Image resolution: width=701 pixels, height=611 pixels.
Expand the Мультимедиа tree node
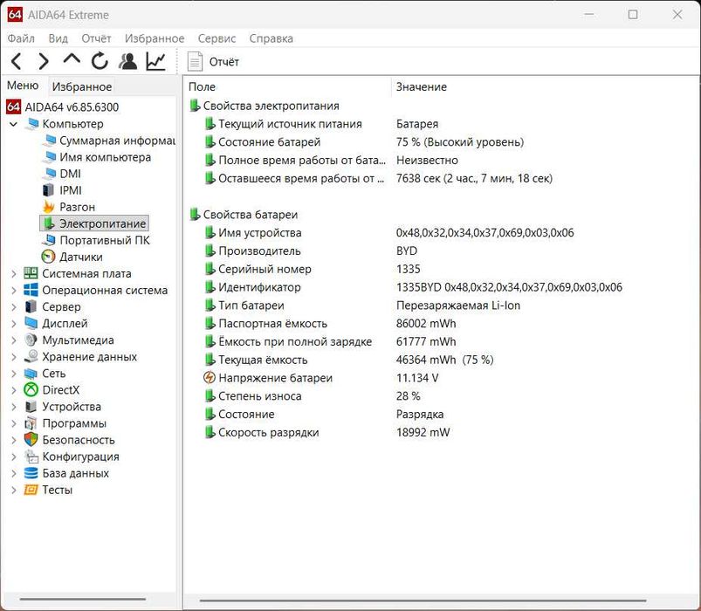pyautogui.click(x=13, y=340)
